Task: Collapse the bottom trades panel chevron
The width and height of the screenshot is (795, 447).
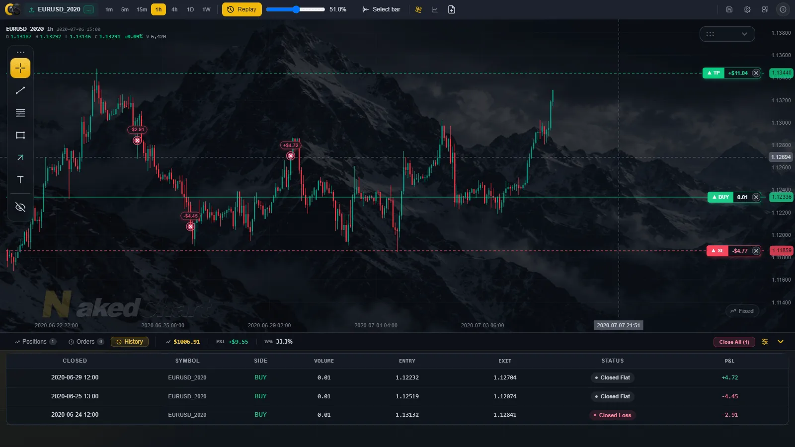Action: tap(781, 342)
